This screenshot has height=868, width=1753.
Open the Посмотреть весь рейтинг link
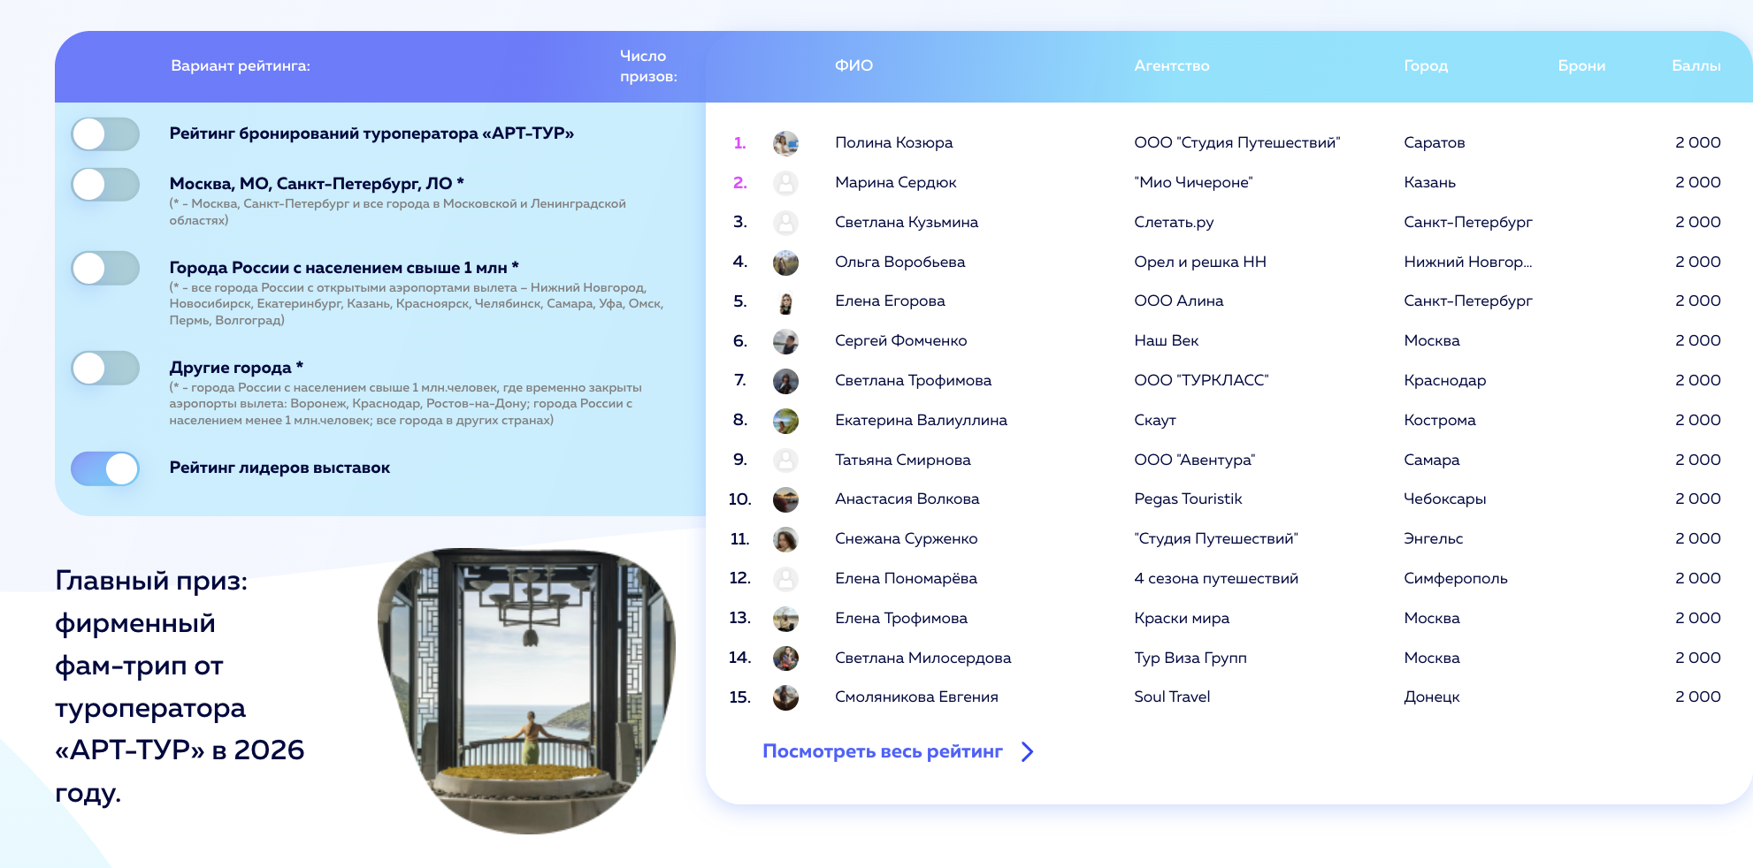click(882, 751)
